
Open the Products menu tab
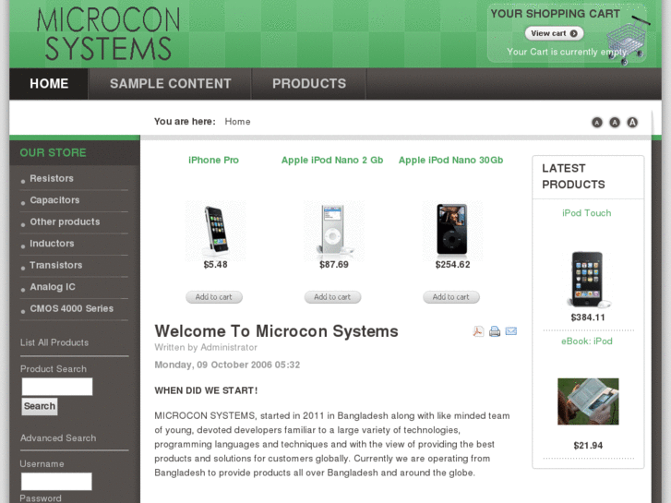[x=309, y=83]
